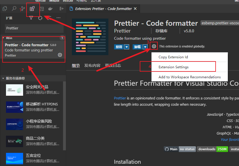The image size is (239, 166).
Task: Select Prettier - Code formatter list item
Action: [33, 50]
